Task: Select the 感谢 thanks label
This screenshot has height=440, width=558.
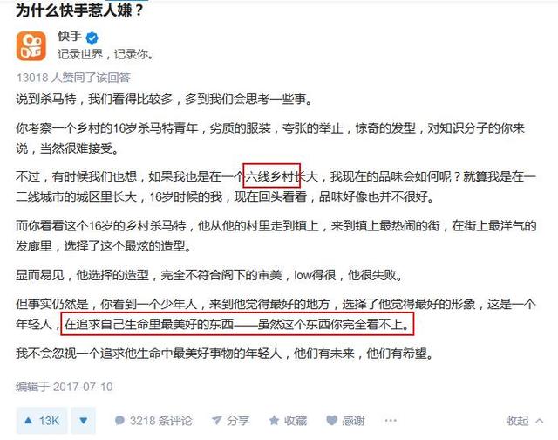Action: click(353, 421)
